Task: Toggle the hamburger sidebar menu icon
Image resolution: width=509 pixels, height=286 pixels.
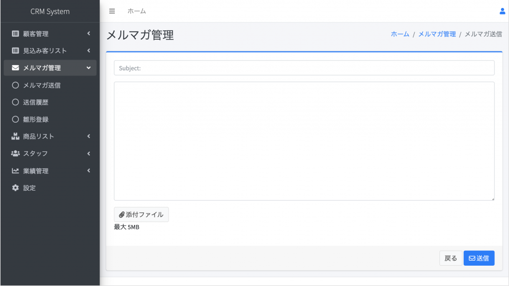Action: [x=112, y=11]
